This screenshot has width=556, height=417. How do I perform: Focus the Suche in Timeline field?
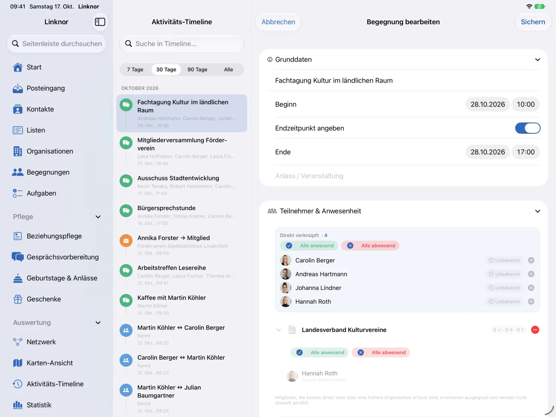tap(182, 44)
